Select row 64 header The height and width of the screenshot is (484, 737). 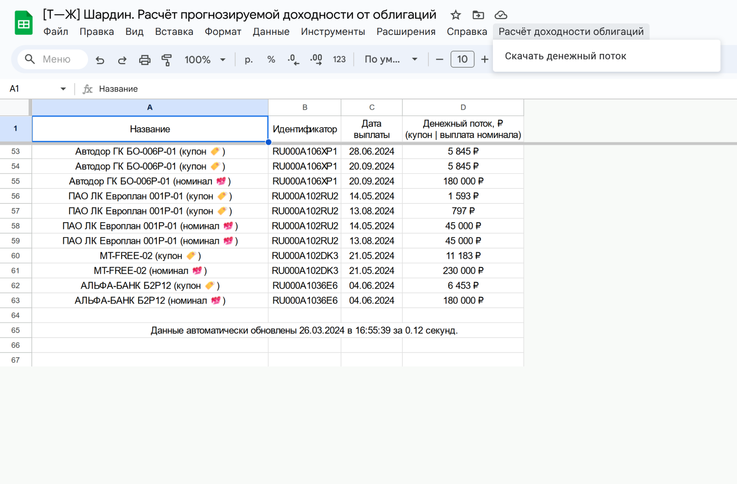point(15,315)
